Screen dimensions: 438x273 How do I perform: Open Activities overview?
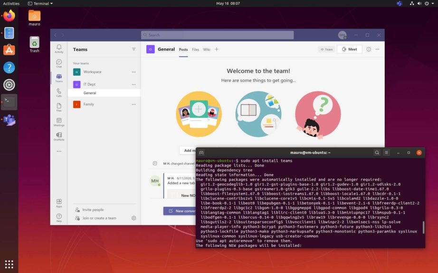point(11,4)
